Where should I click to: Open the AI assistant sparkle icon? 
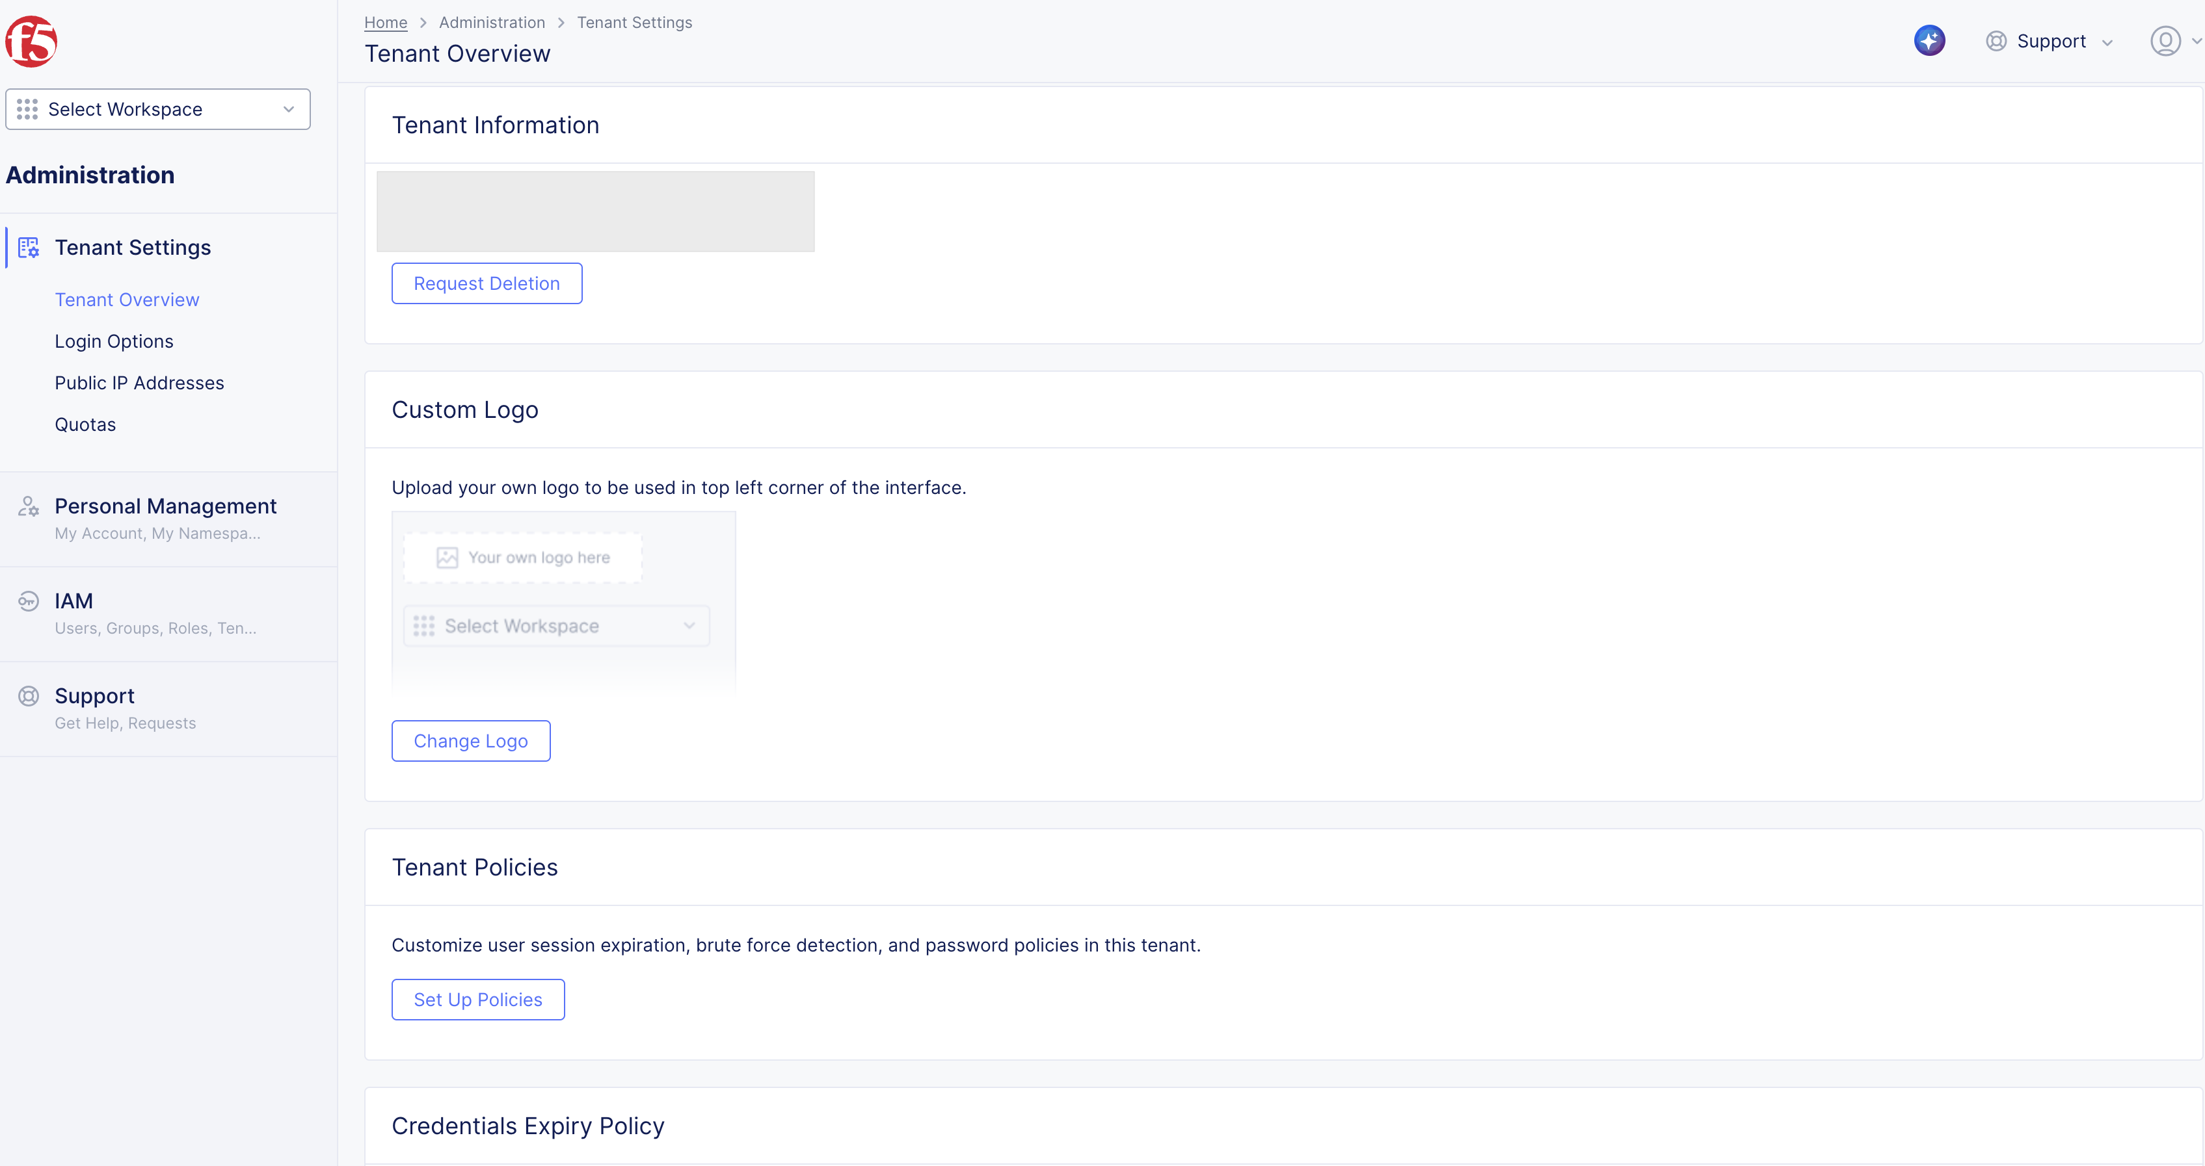1929,40
